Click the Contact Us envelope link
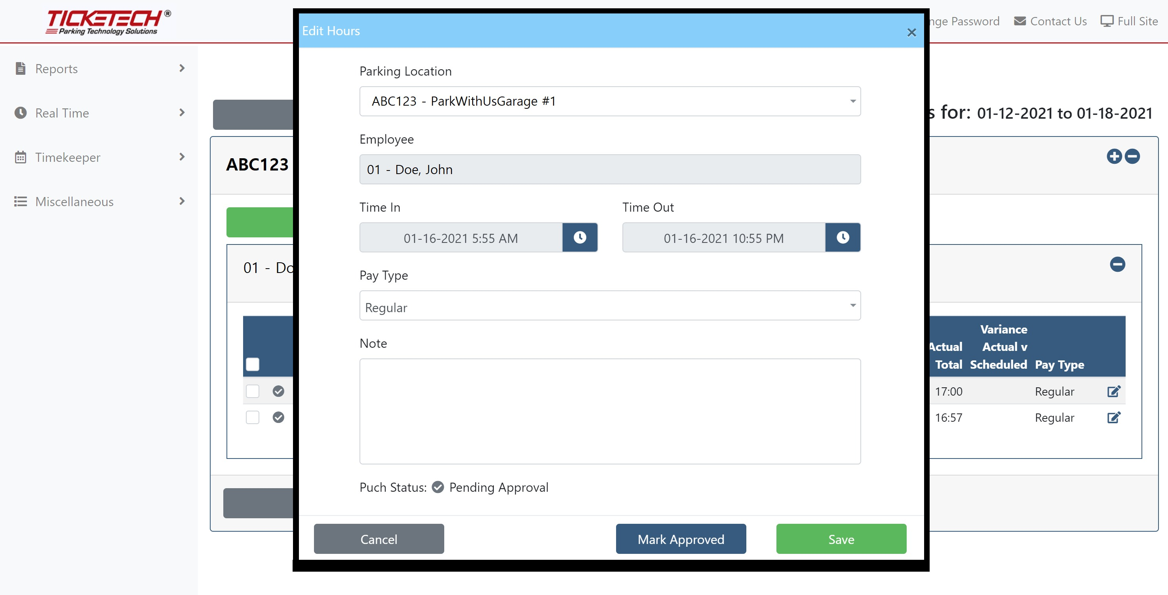The height and width of the screenshot is (595, 1168). (x=1050, y=21)
